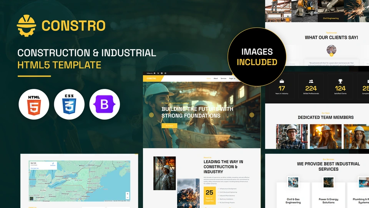Screen dimensions: 369x208
Task: Click the welding sparks about image
Action: coord(188,193)
